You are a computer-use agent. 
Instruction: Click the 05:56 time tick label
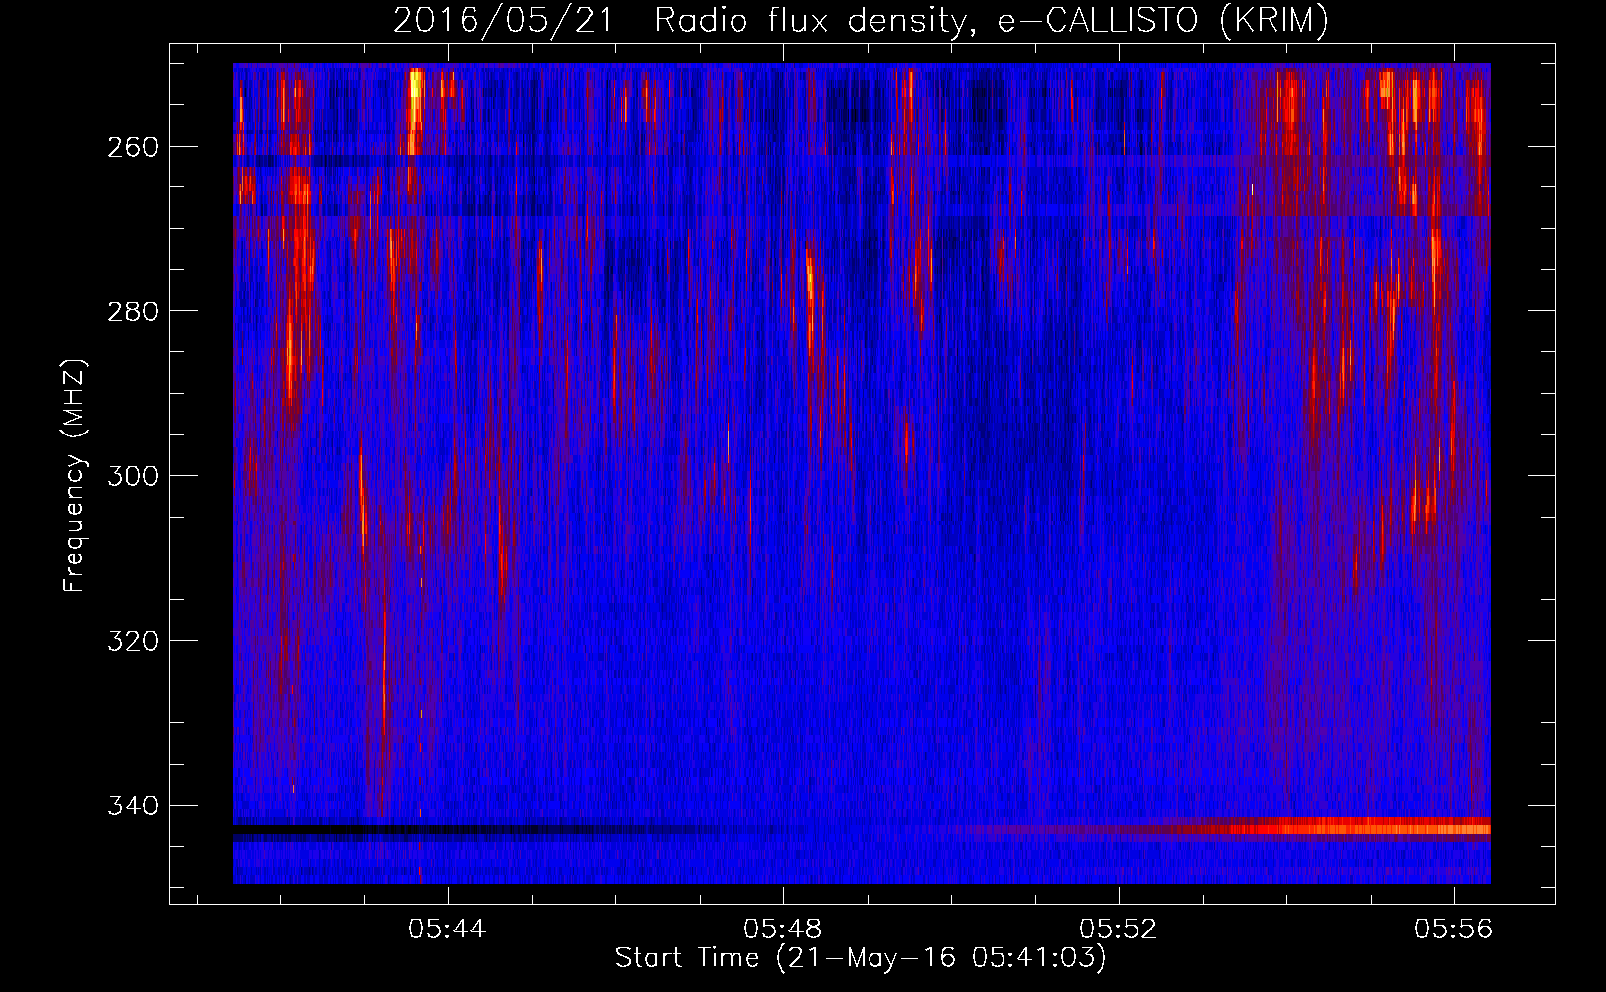[1454, 929]
